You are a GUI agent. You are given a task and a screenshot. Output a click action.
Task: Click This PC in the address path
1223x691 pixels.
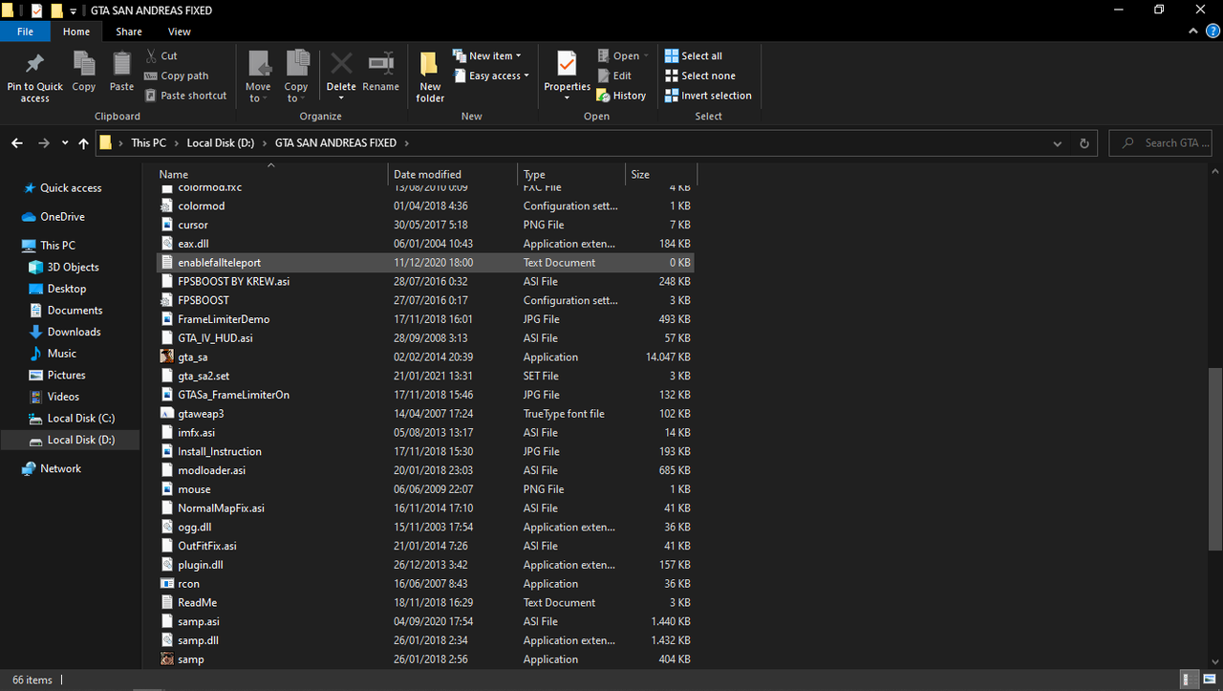148,143
